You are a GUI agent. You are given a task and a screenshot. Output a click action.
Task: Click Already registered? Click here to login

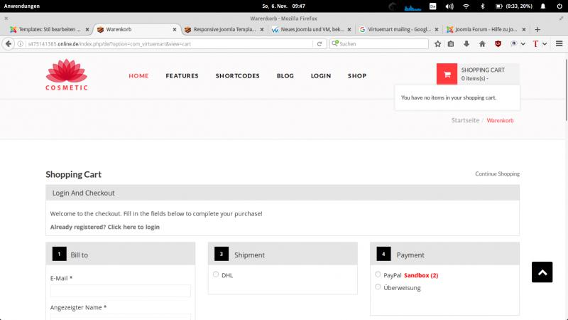click(x=105, y=227)
